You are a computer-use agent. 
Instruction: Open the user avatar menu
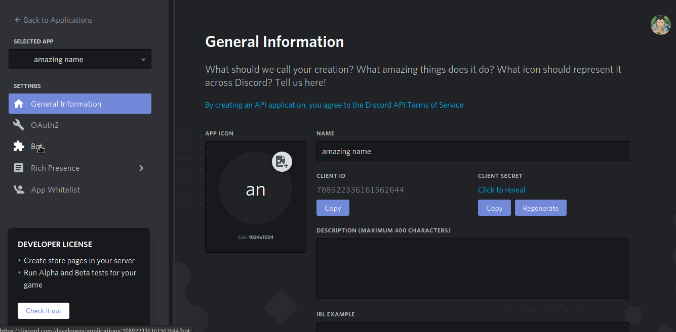click(660, 25)
